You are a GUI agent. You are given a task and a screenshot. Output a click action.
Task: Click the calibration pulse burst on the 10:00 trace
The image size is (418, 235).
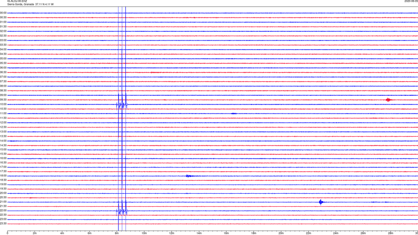point(122,105)
